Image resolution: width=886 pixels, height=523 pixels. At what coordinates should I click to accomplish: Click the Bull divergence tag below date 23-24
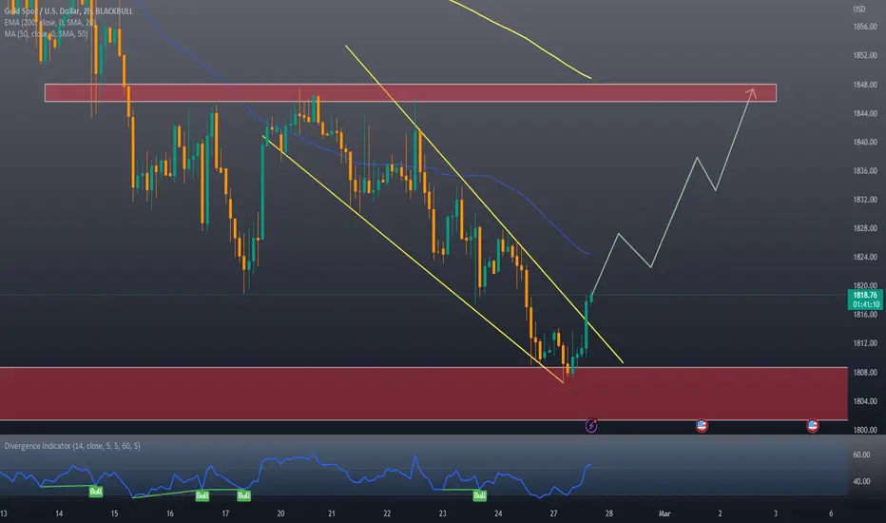click(x=480, y=495)
